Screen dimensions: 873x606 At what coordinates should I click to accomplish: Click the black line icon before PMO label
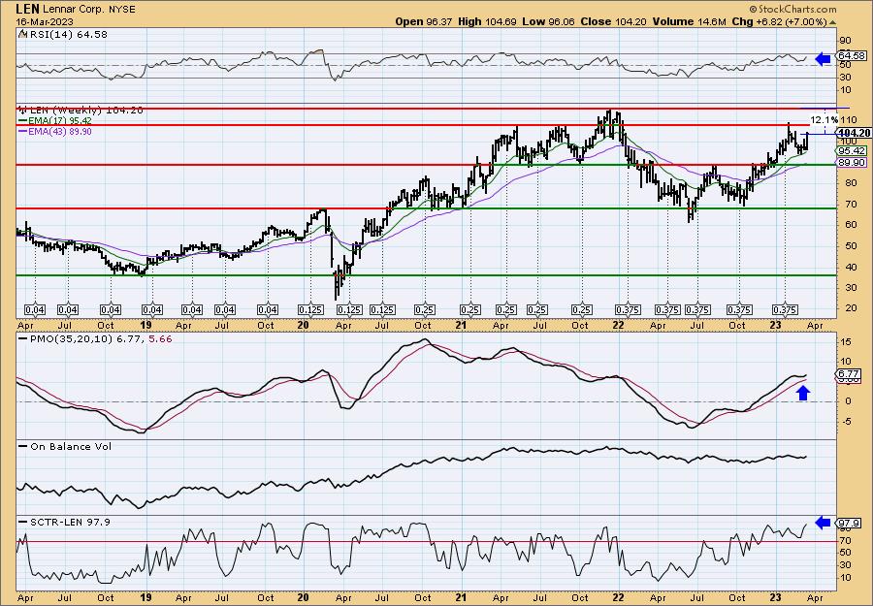[x=22, y=338]
